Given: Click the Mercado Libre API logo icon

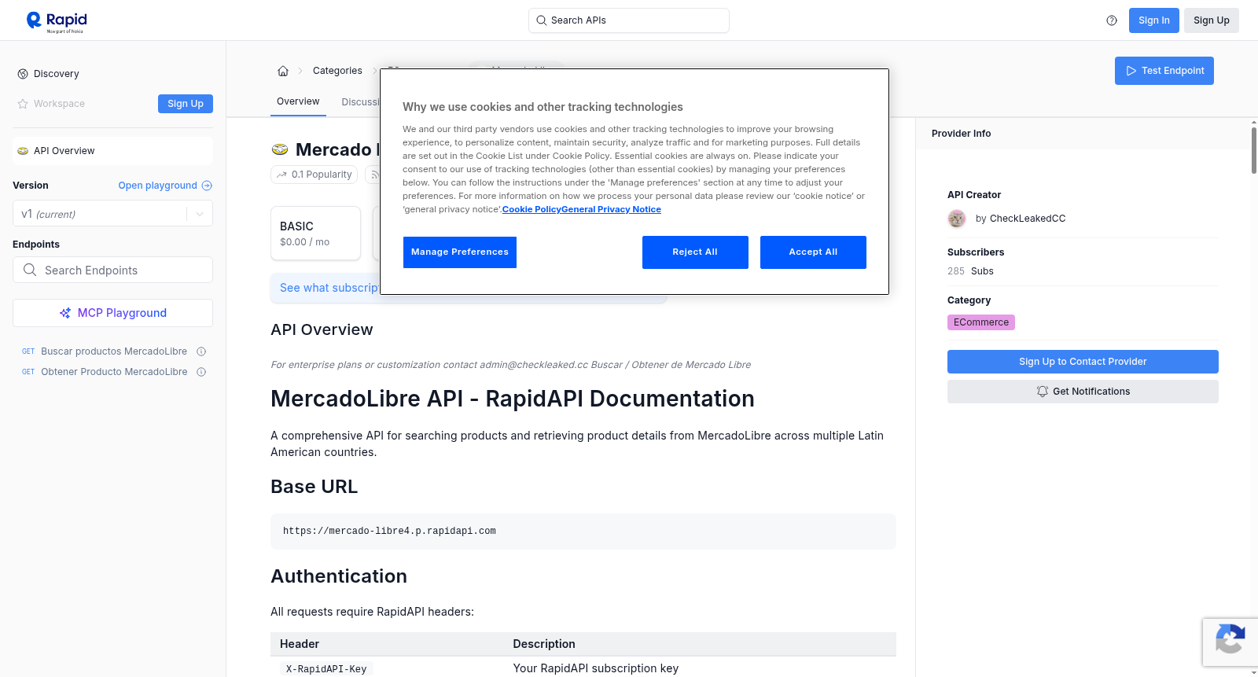Looking at the screenshot, I should tap(280, 149).
